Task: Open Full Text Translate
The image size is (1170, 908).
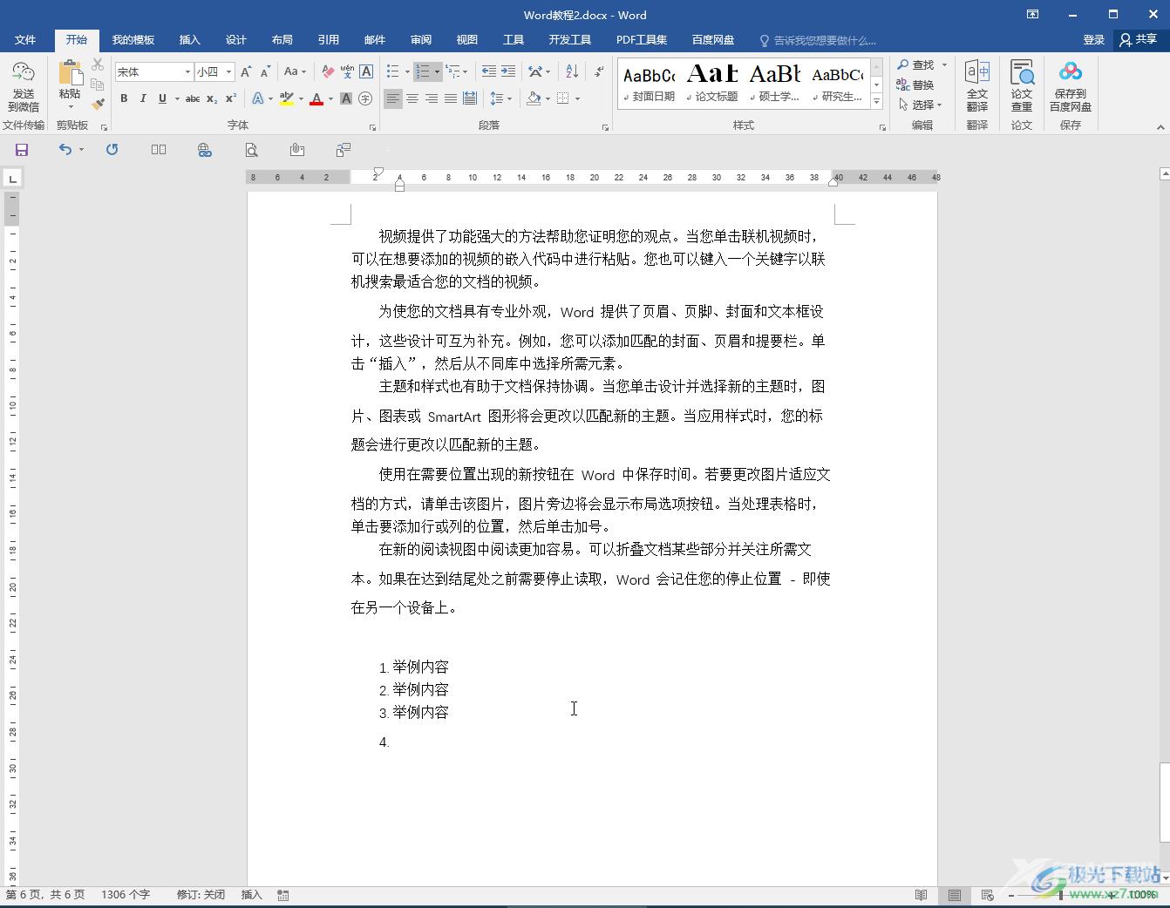Action: (977, 86)
